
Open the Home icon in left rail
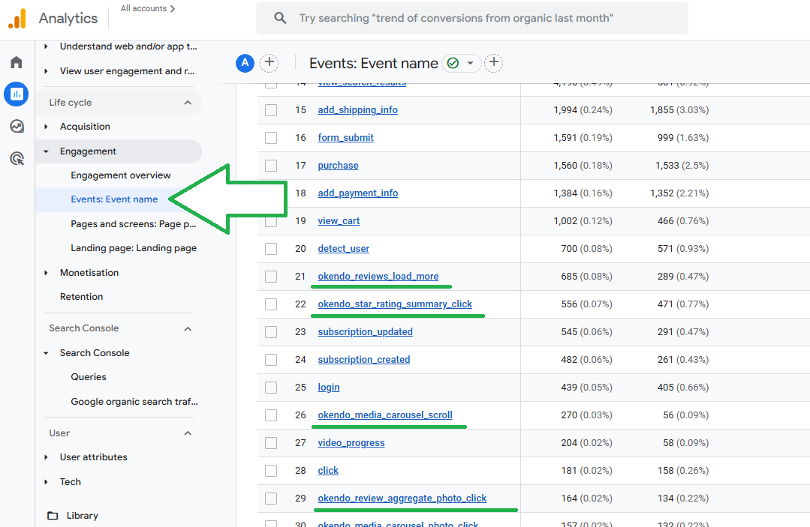pos(17,62)
